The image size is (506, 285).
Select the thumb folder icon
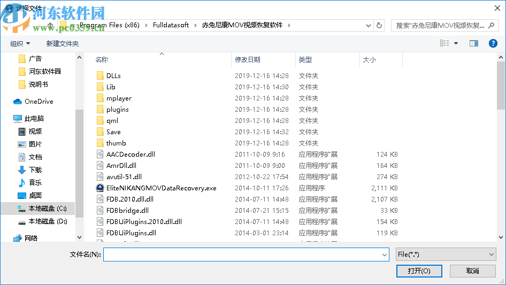pyautogui.click(x=100, y=143)
